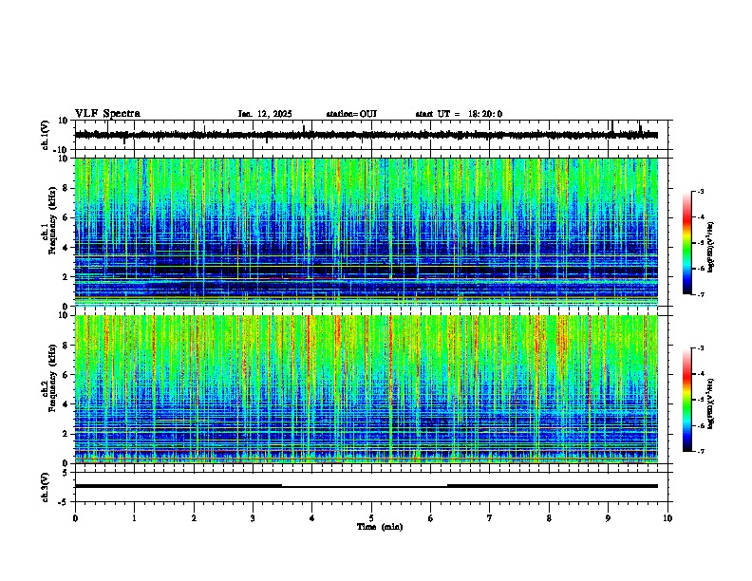This screenshot has width=752, height=581.
Task: Click the "ch.2 Frequency (kHz)" axis label
Action: pos(51,378)
